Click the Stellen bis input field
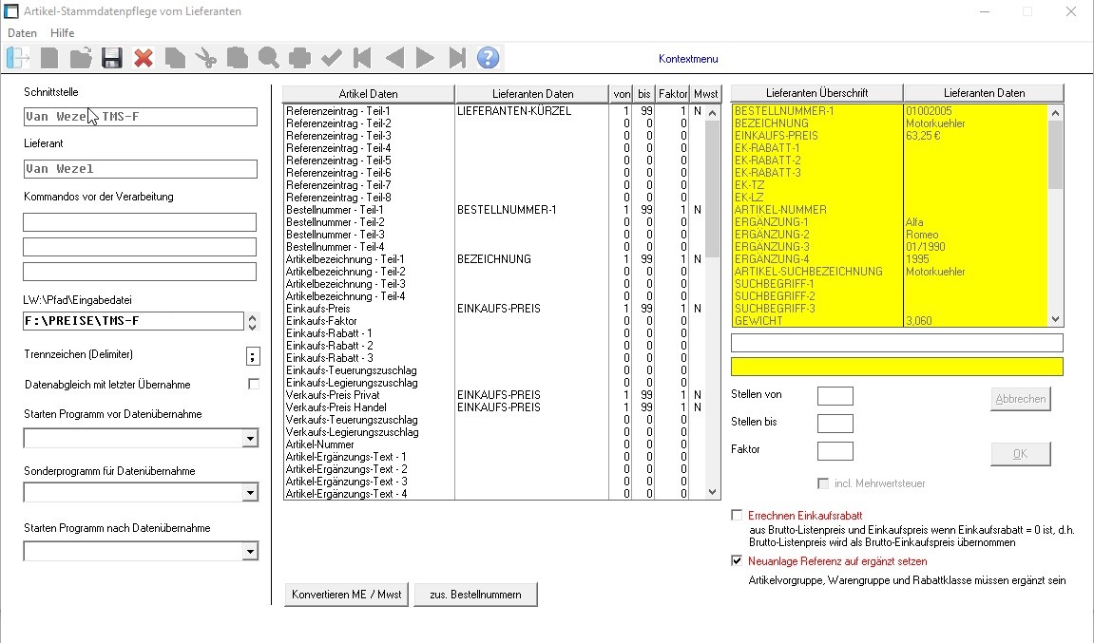 (x=835, y=424)
